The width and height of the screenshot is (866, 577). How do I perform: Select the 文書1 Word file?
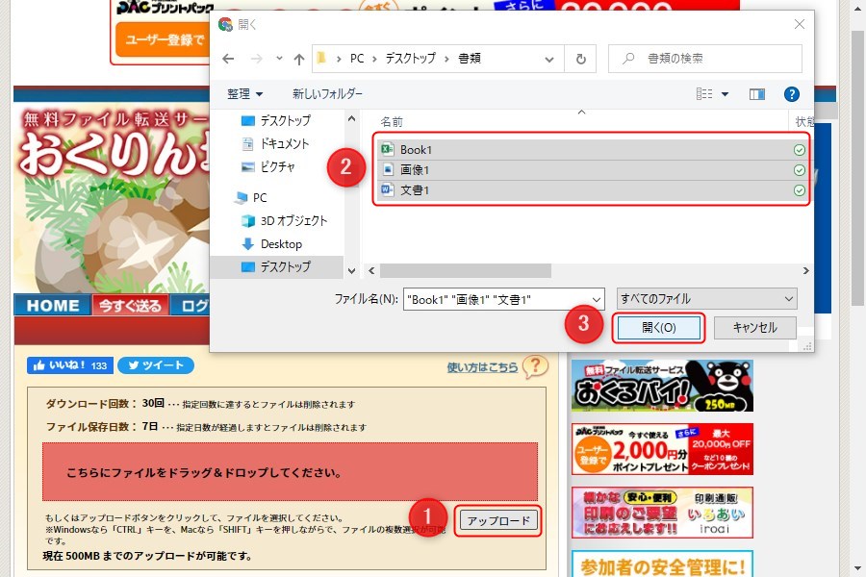click(x=415, y=190)
